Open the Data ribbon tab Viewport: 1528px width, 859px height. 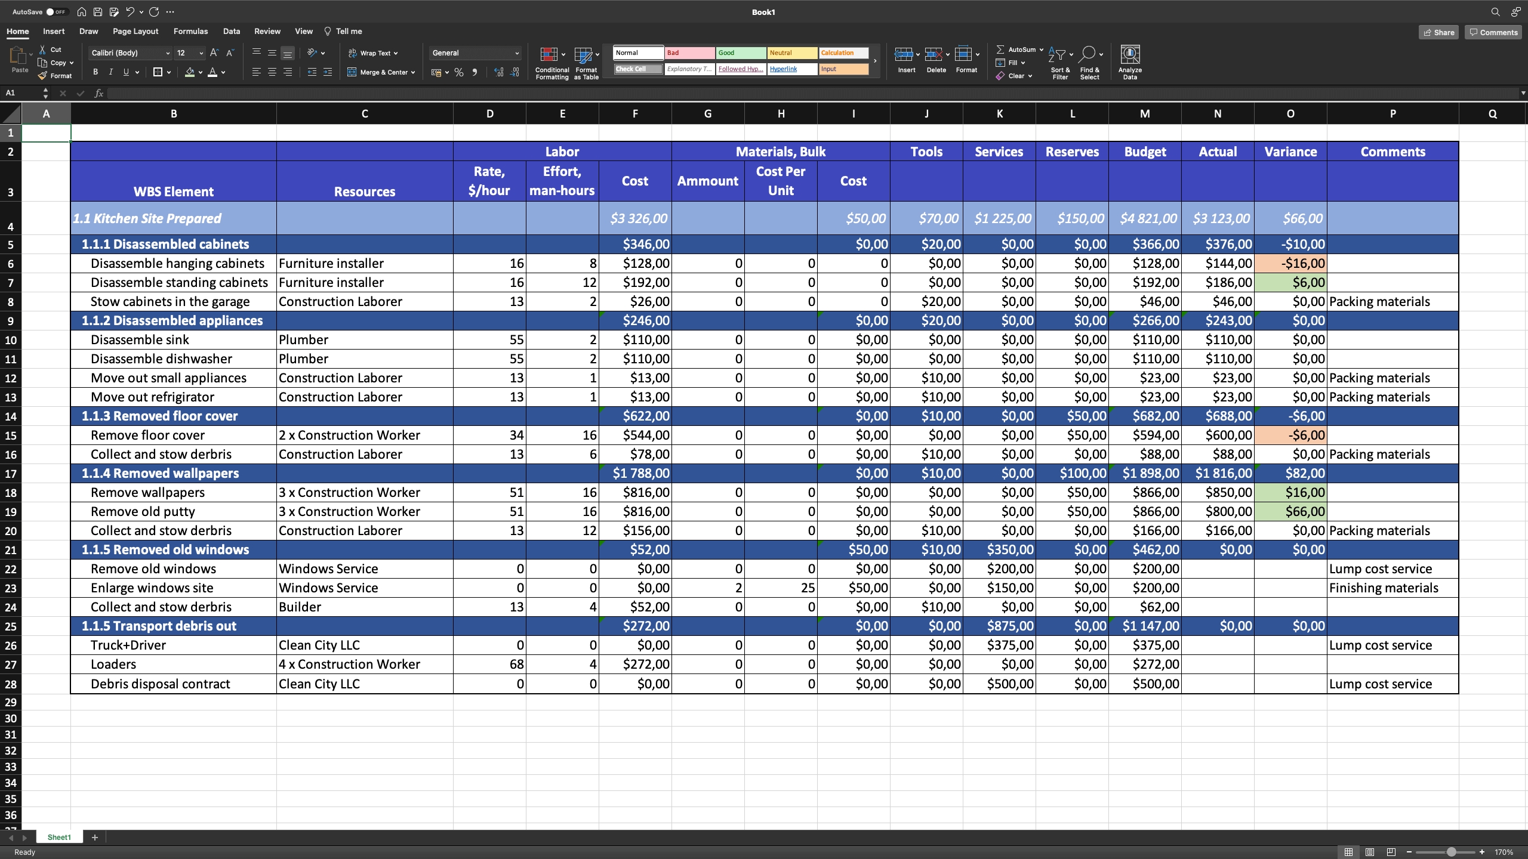231,31
